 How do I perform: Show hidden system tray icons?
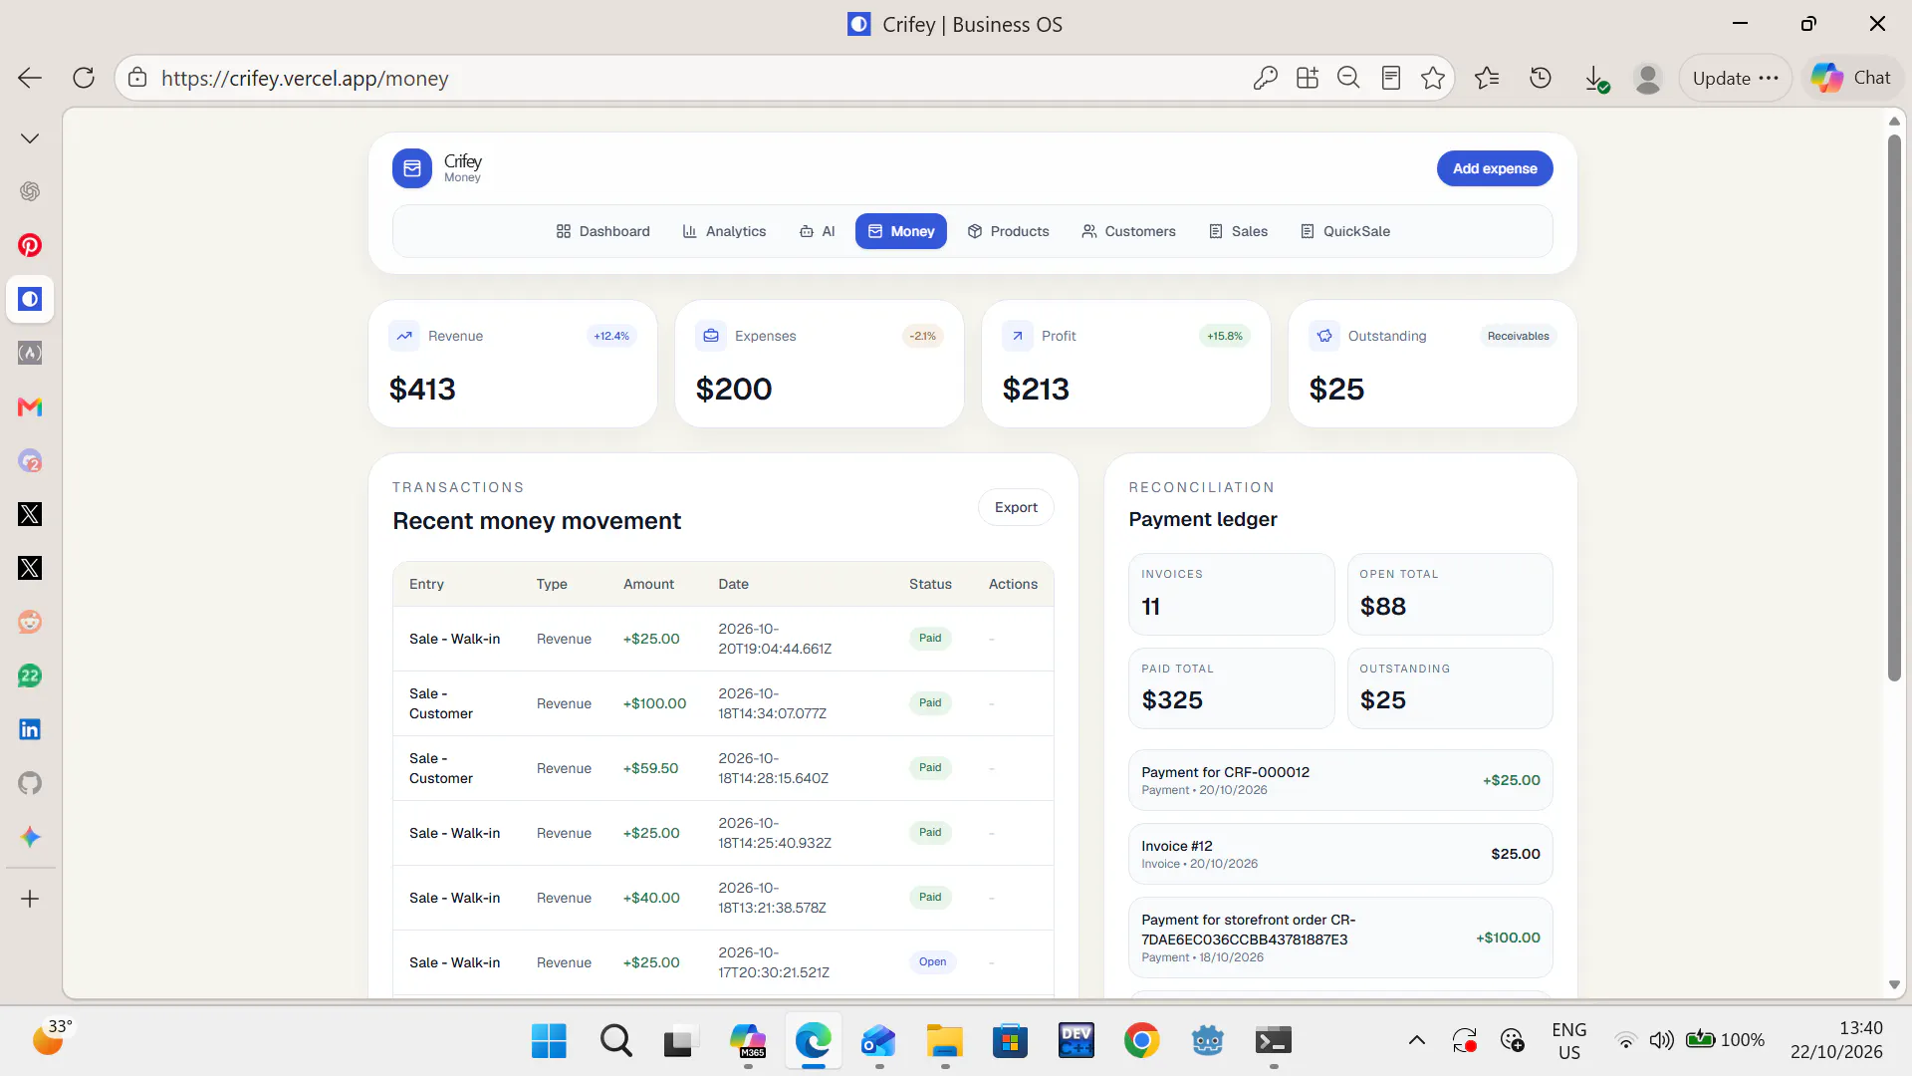point(1416,1041)
